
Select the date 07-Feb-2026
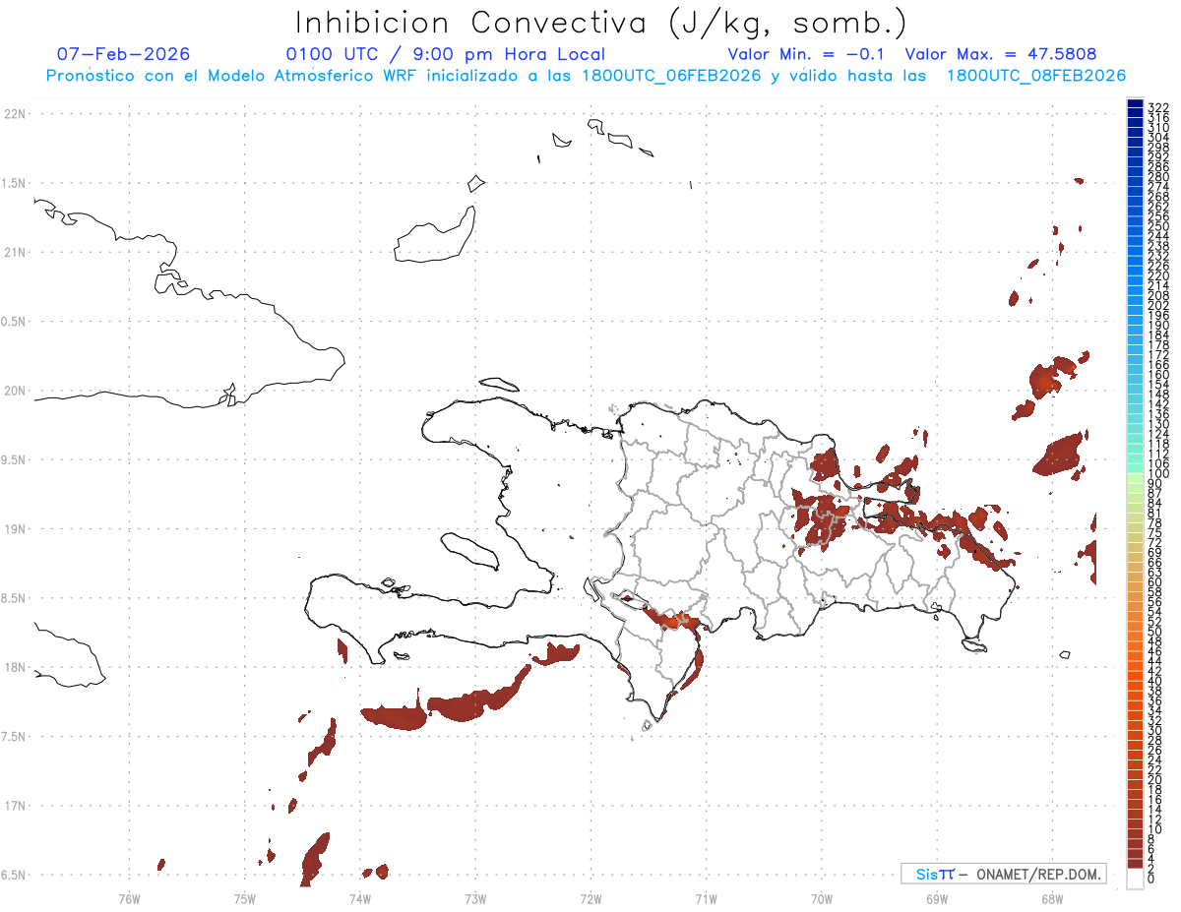(x=124, y=54)
